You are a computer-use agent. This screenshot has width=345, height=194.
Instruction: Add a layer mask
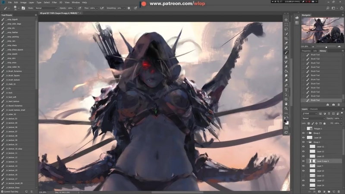click(319, 192)
